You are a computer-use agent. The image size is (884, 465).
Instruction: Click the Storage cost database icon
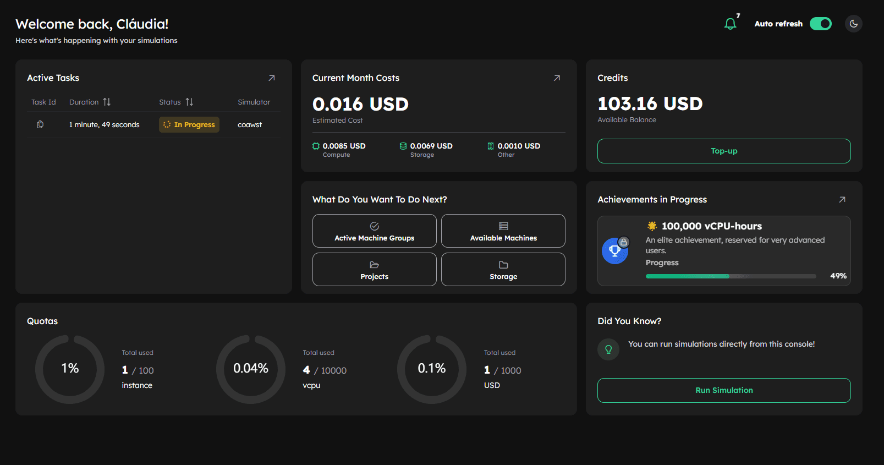[403, 146]
